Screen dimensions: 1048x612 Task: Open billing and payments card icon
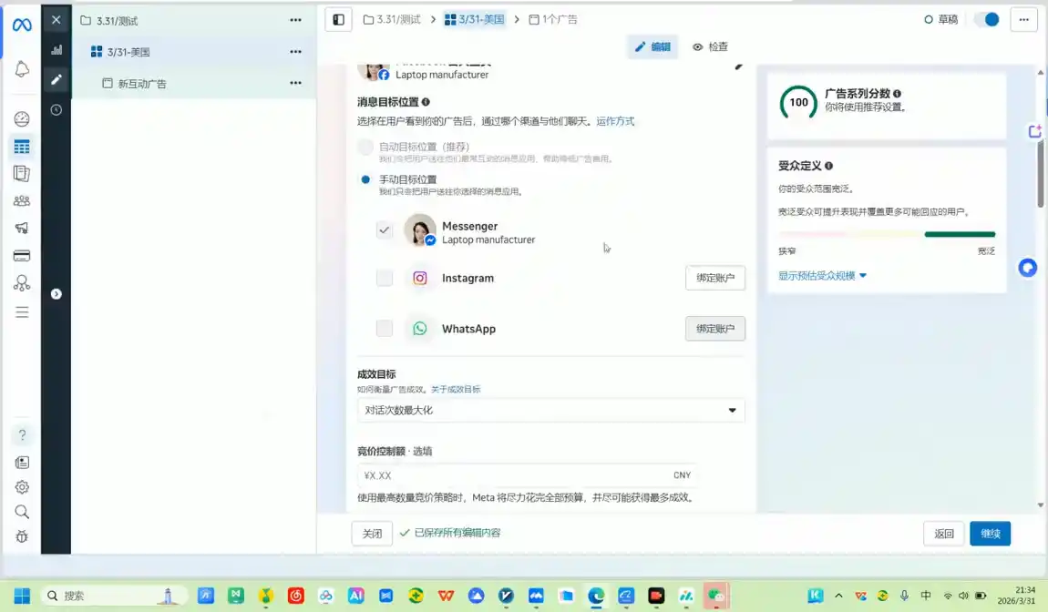click(x=22, y=256)
